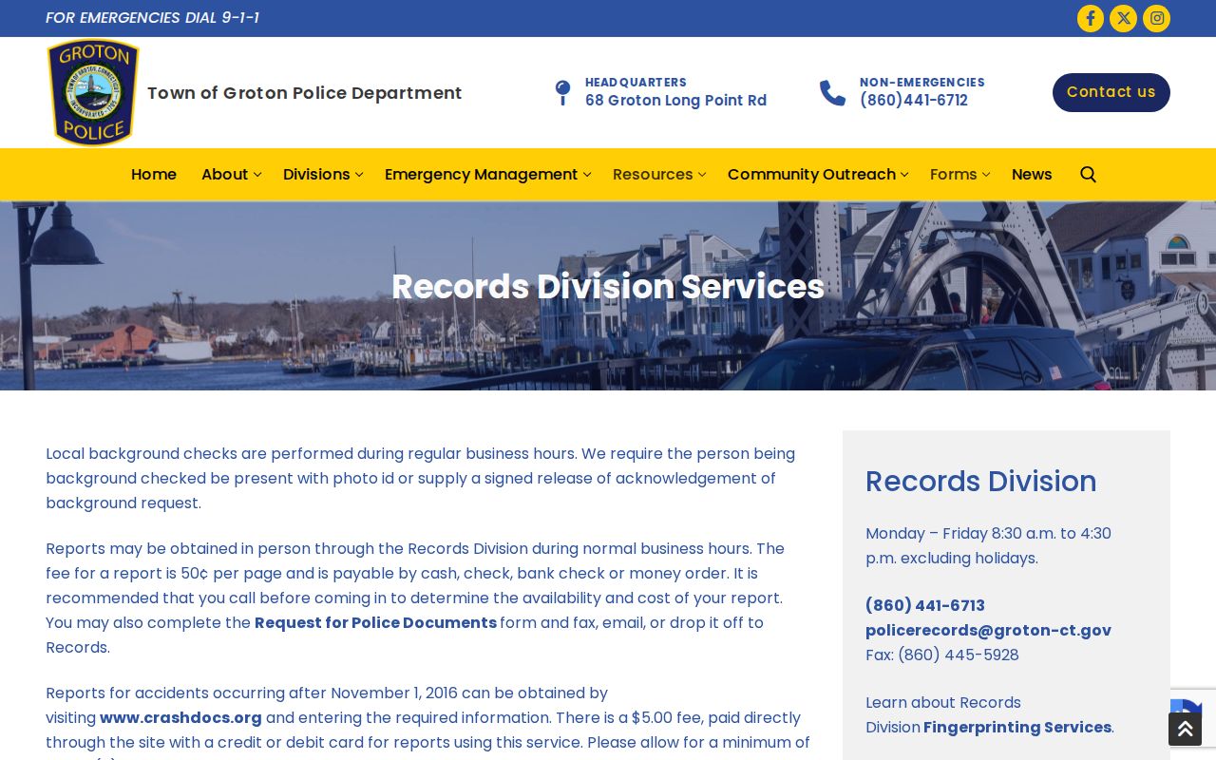Open the site search magnifier icon
This screenshot has height=760, width=1216.
click(1089, 174)
